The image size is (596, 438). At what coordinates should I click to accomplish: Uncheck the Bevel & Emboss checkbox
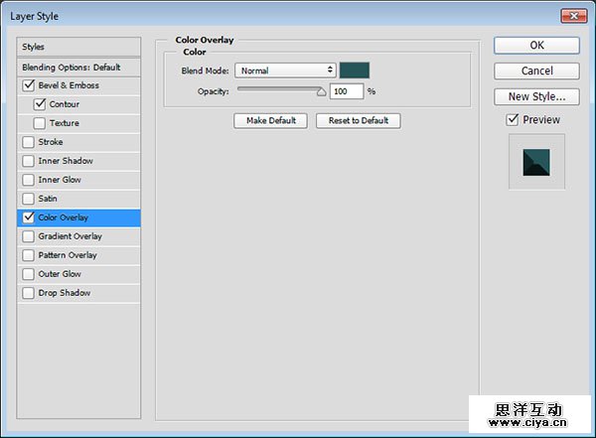click(x=28, y=85)
